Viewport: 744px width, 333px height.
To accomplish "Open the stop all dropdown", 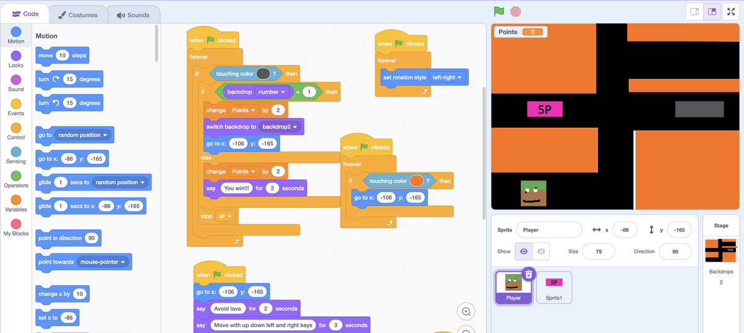I will (x=229, y=216).
